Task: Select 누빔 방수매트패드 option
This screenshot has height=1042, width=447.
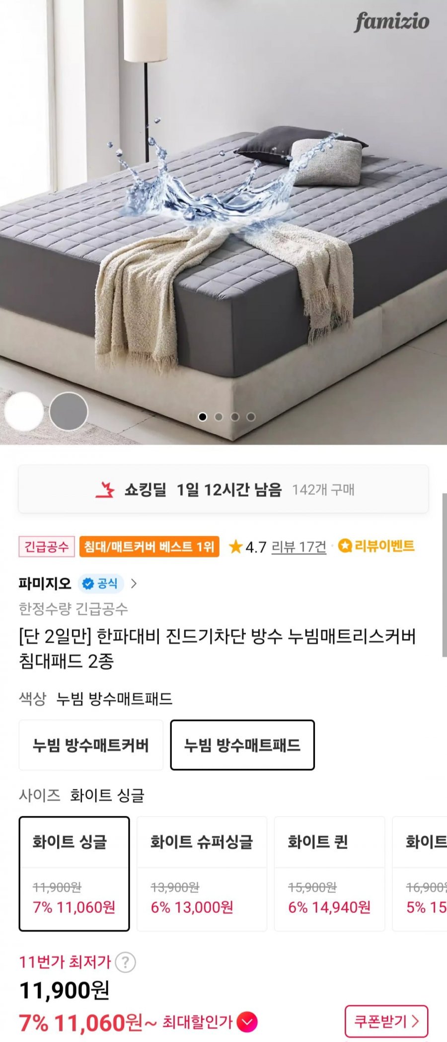Action: 242,745
